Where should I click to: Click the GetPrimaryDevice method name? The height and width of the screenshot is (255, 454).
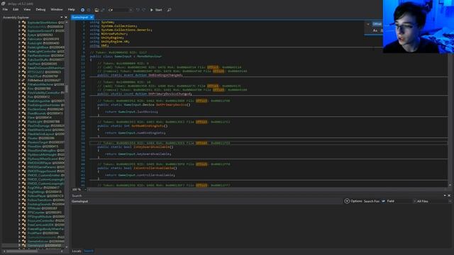pos(171,105)
